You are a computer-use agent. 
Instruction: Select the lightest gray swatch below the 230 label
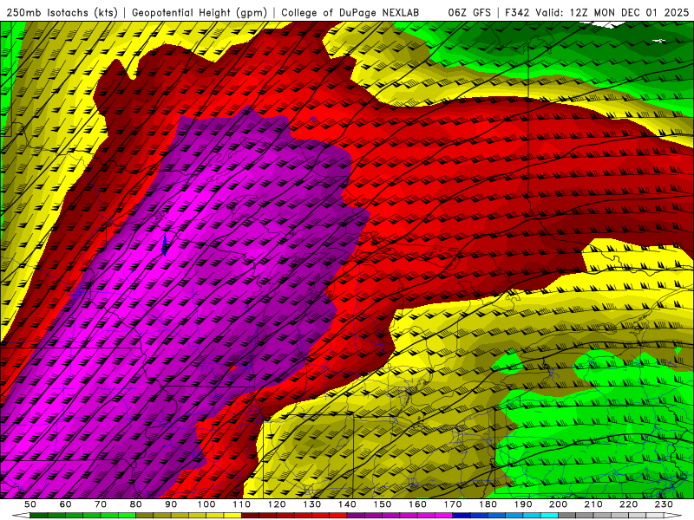click(x=655, y=516)
